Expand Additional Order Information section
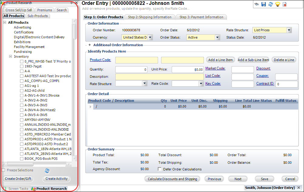 point(90,45)
